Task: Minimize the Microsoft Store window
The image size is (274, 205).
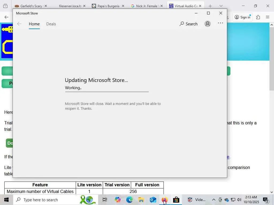Action: 196,13
